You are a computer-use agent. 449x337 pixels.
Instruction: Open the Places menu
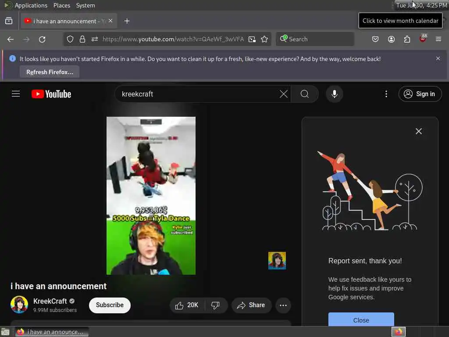(61, 5)
